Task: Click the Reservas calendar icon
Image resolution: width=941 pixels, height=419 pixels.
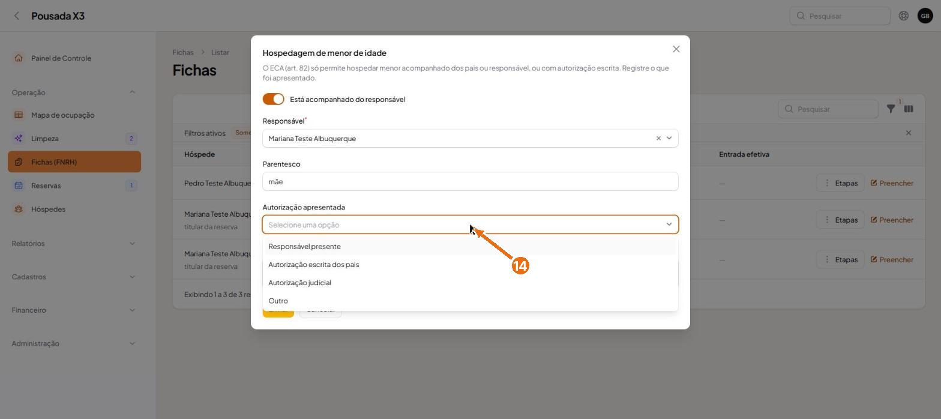Action: pos(19,185)
